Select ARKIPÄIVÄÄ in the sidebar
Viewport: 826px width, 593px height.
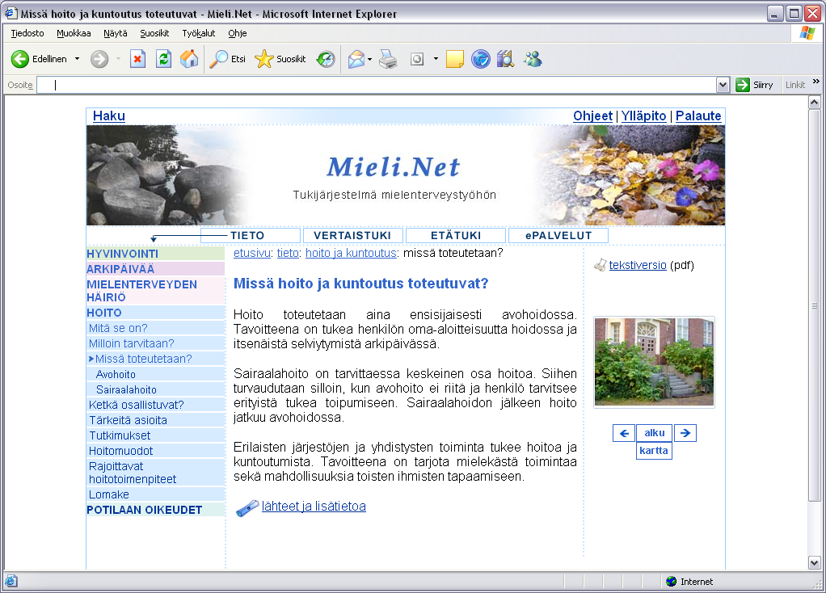point(155,269)
